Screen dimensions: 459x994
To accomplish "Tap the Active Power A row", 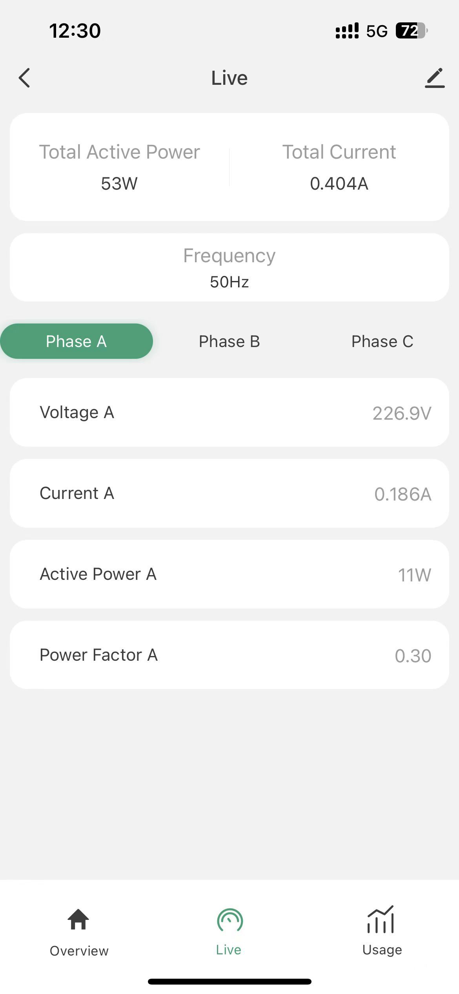I will 229,574.
